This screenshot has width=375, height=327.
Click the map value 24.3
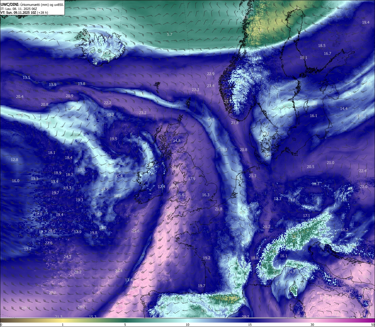67,257
